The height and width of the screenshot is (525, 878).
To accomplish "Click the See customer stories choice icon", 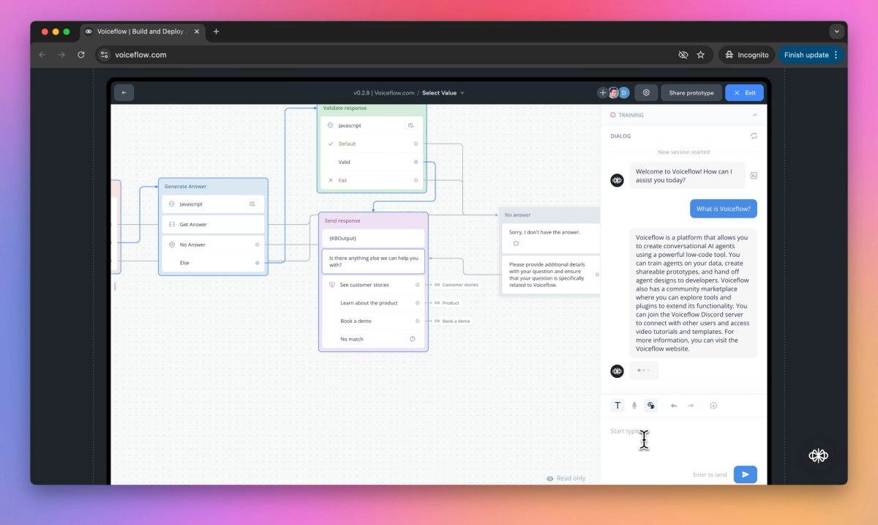I will click(x=331, y=285).
